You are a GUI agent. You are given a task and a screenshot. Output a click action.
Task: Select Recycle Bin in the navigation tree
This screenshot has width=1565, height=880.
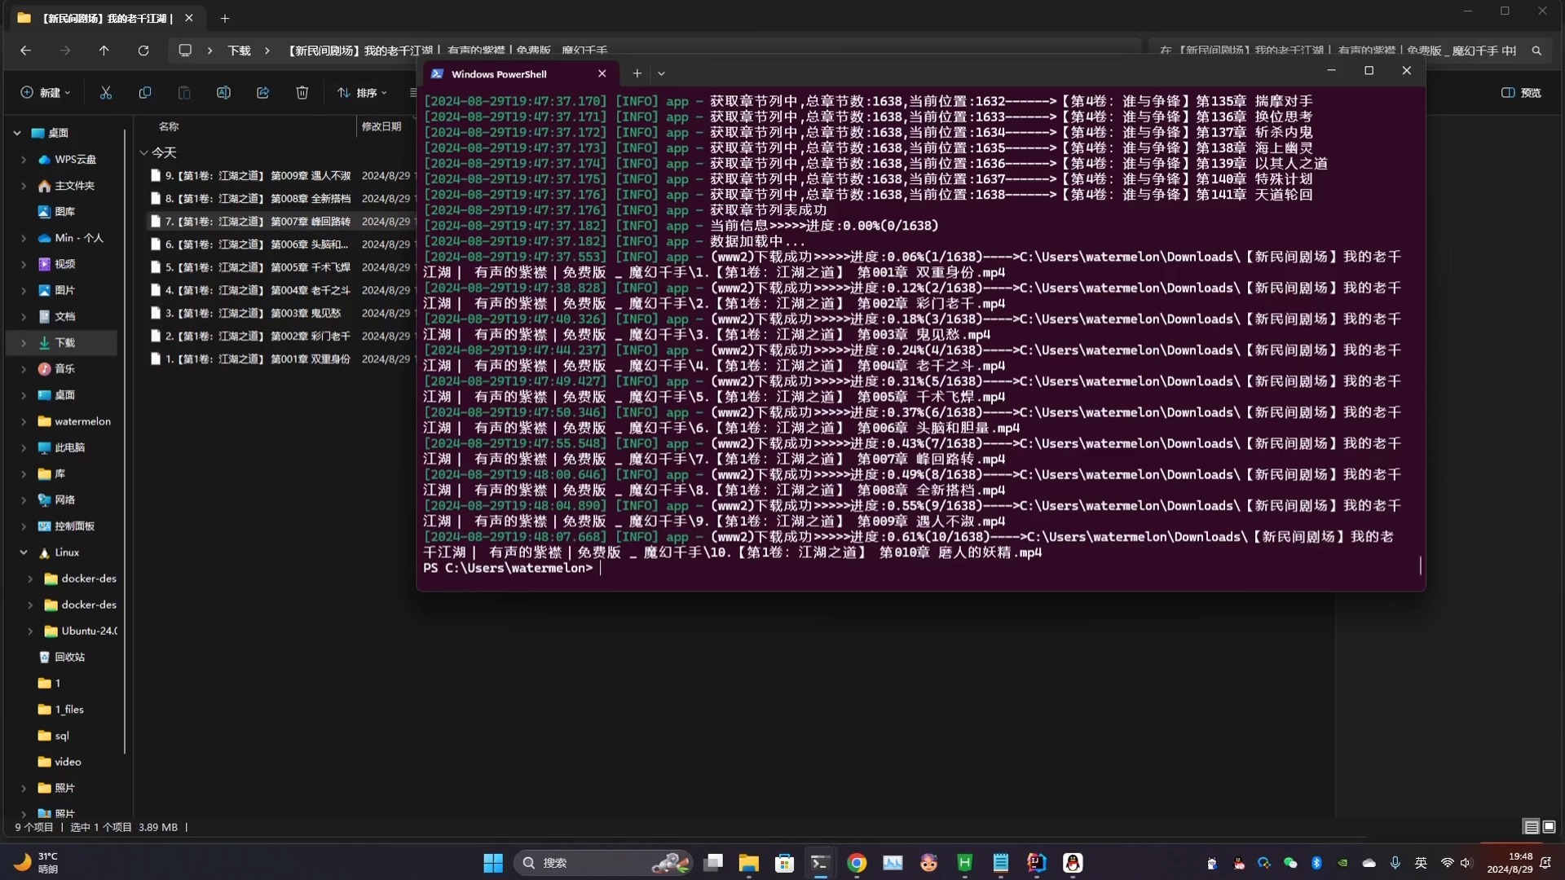pyautogui.click(x=69, y=658)
